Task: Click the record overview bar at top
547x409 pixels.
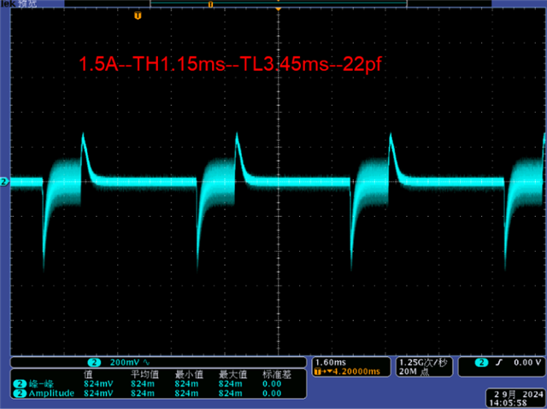Action: [x=278, y=3]
